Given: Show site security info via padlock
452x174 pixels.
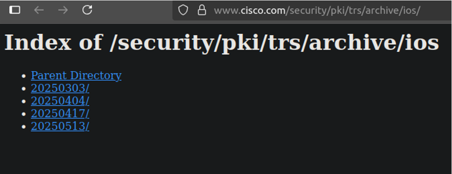Looking at the screenshot, I should pos(202,10).
